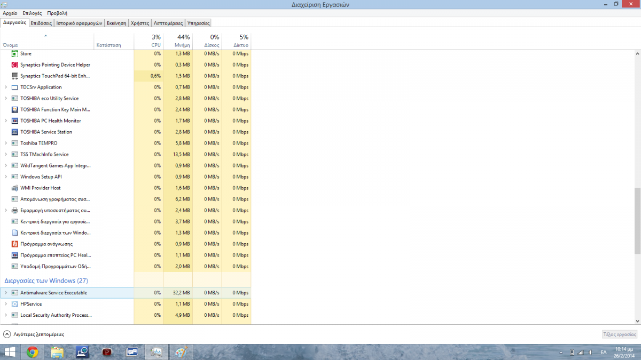Image resolution: width=641 pixels, height=360 pixels.
Task: Click the Πρόγραμμα ανάγνωσης process icon
Action: point(15,244)
